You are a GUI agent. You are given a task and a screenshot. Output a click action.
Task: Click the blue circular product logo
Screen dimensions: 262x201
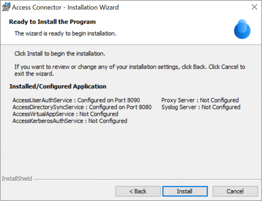tap(242, 29)
